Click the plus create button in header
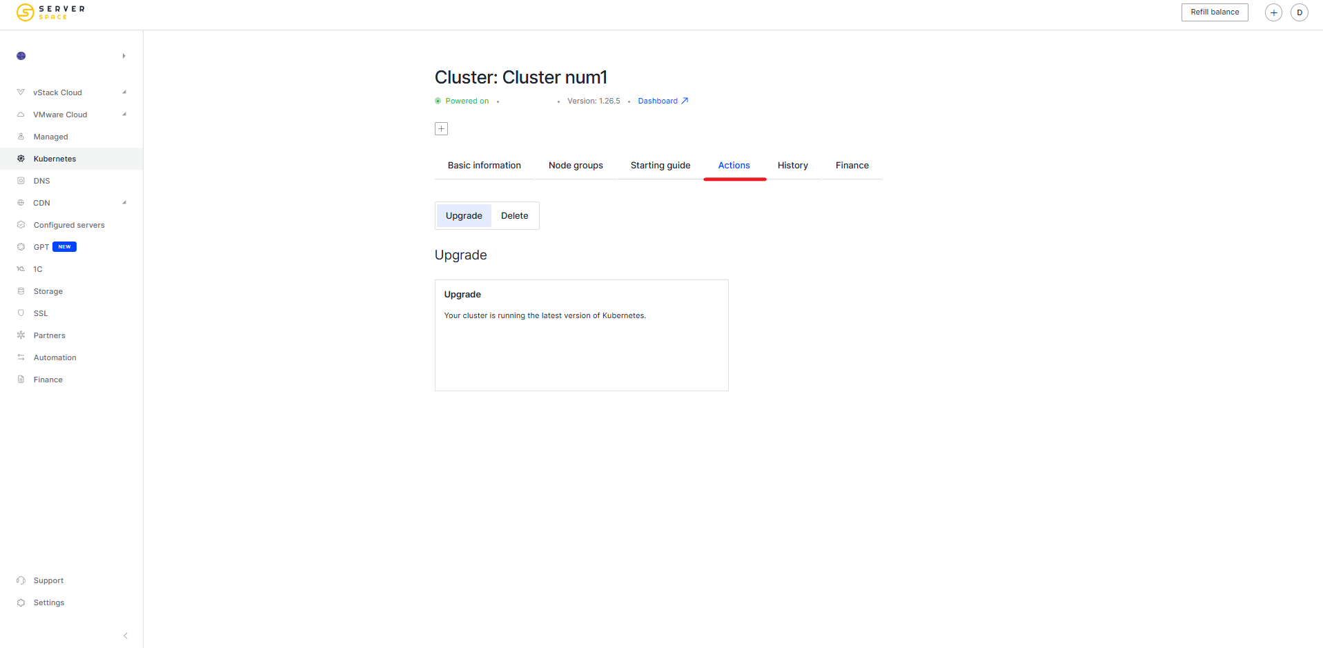 click(x=1273, y=12)
